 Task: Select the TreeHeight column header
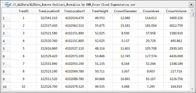[x=100, y=11]
